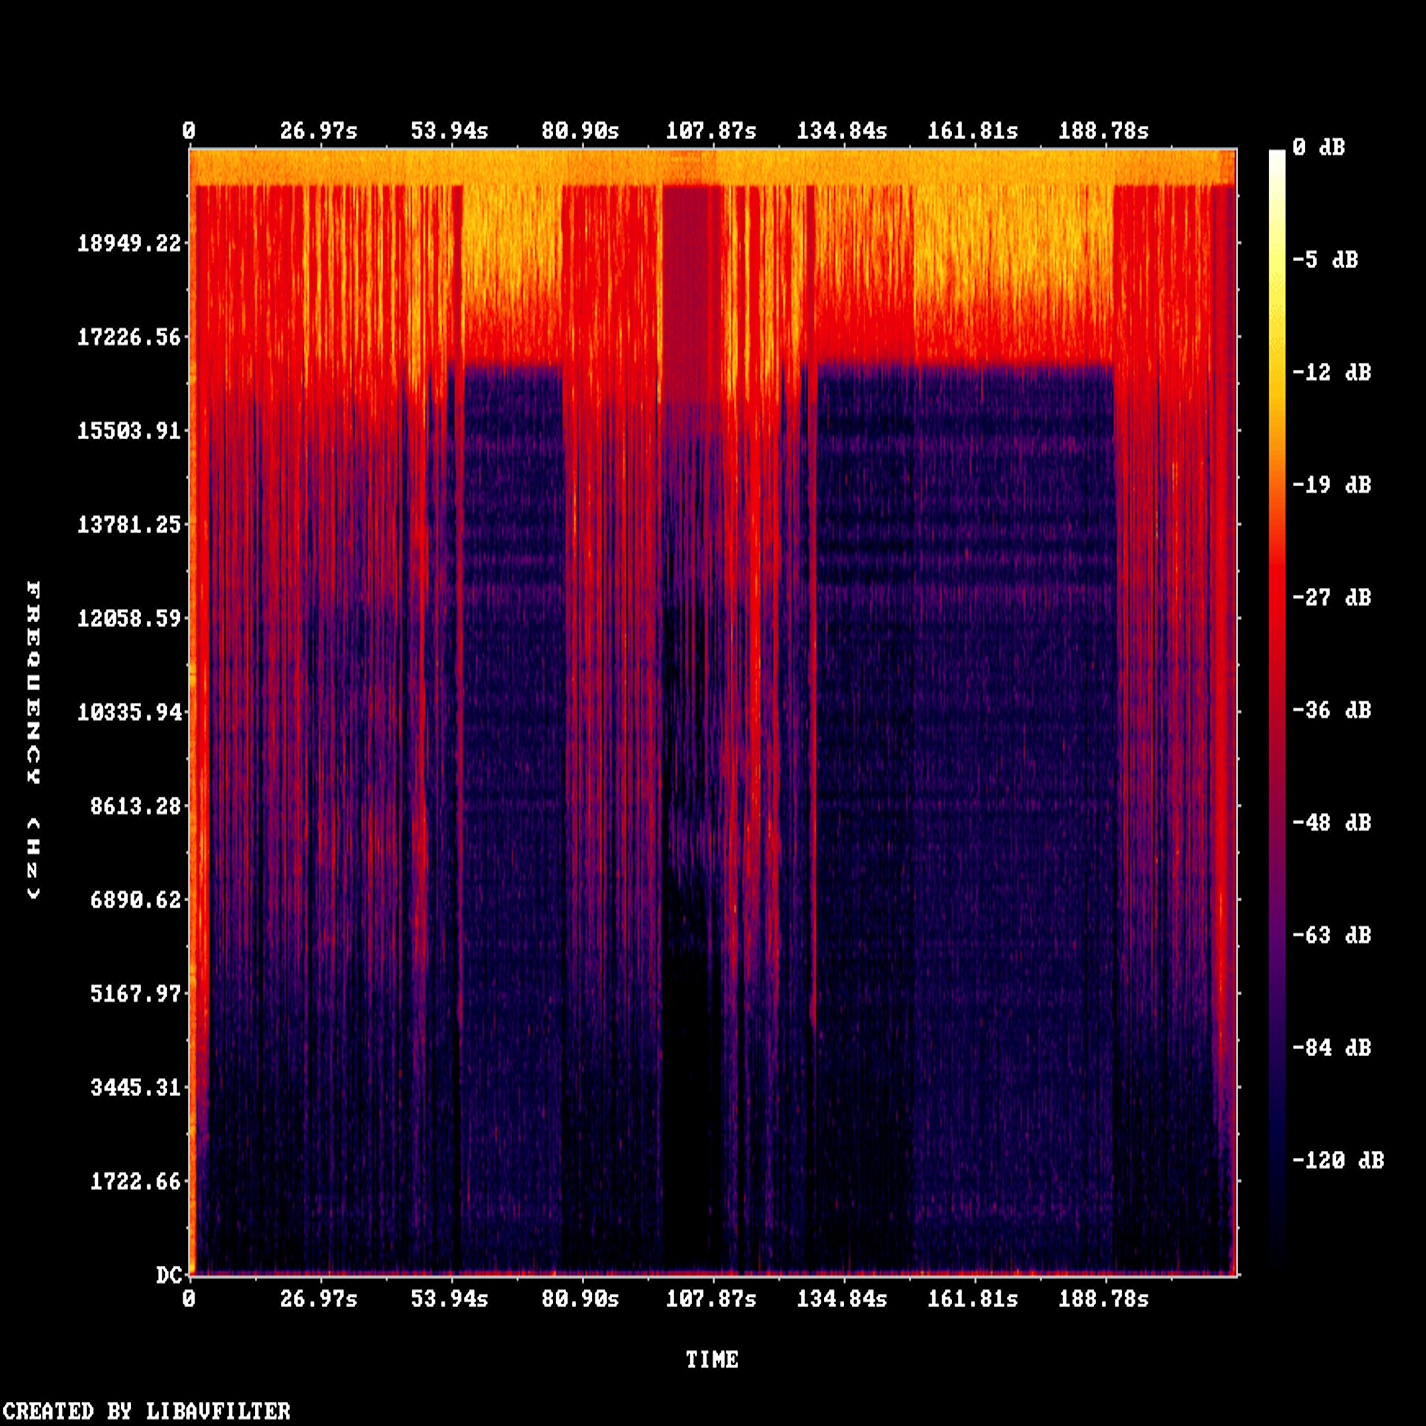Click the CREATED BY LIBAVFILTER text
Viewport: 1426px width, 1426px height.
pyautogui.click(x=146, y=1411)
